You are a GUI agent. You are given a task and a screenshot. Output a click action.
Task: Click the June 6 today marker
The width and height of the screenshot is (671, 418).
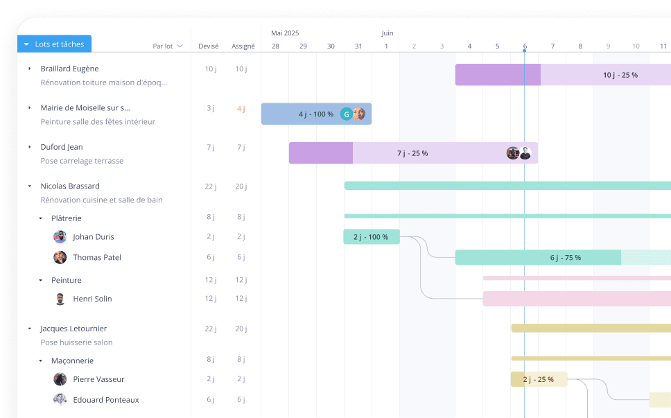[525, 46]
